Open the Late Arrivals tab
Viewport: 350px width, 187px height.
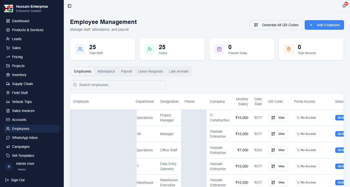point(178,71)
